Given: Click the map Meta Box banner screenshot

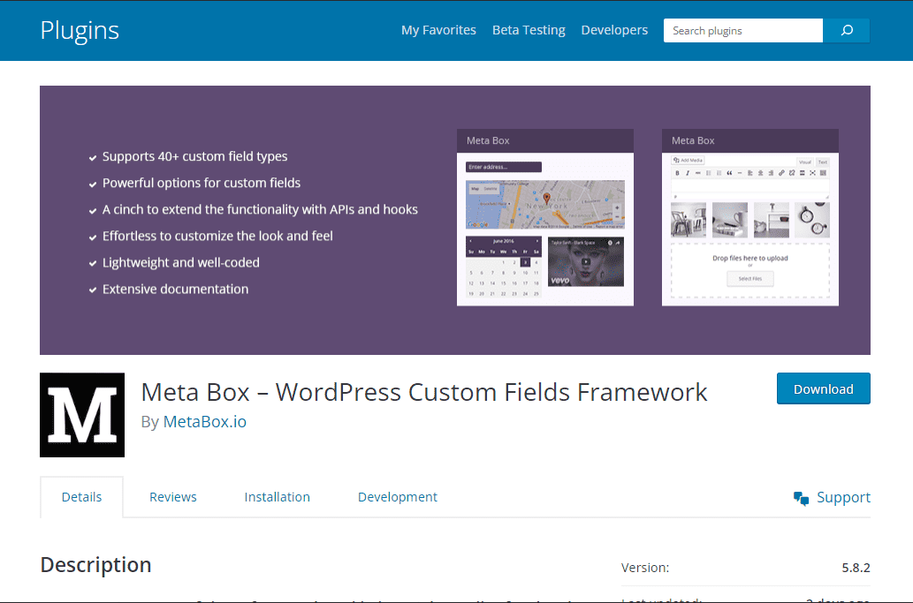Looking at the screenshot, I should point(545,217).
